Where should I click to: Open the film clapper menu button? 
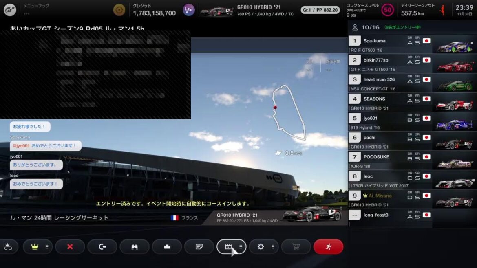232,247
